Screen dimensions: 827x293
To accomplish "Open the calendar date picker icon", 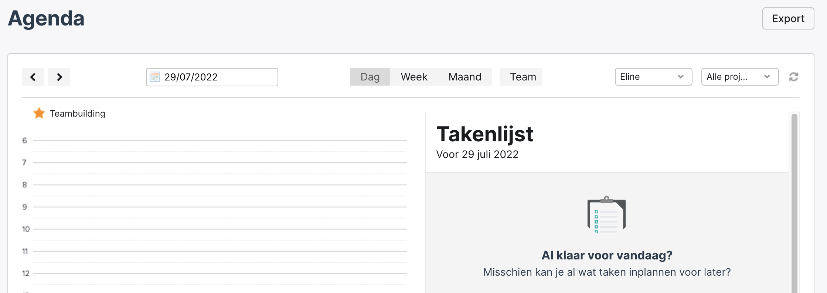I will pos(155,77).
